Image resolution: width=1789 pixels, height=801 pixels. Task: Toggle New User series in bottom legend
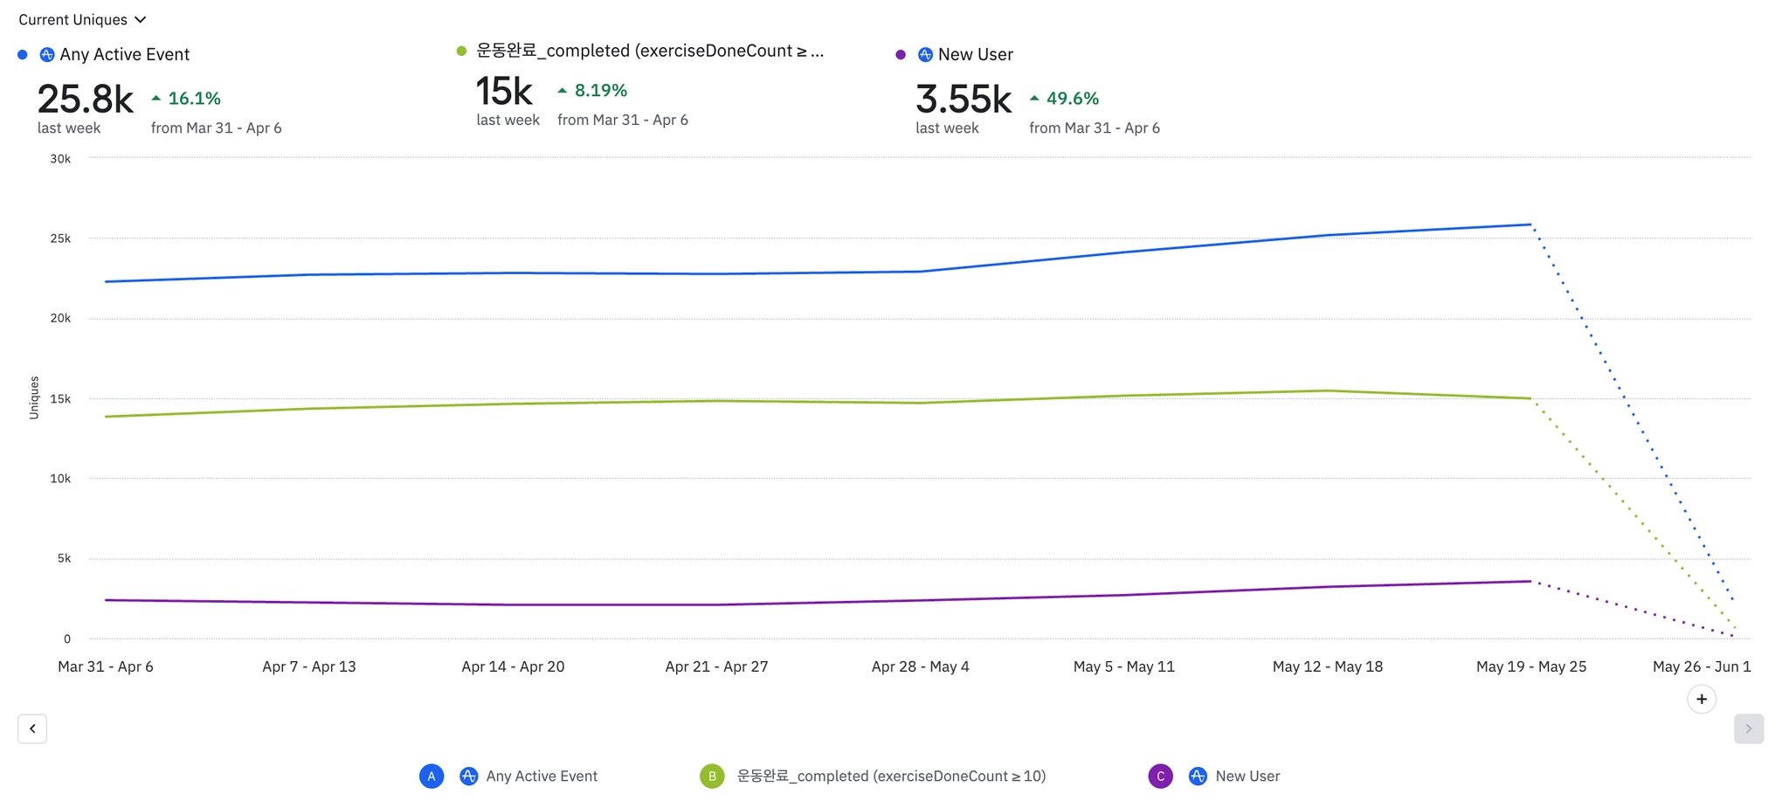pyautogui.click(x=1247, y=776)
